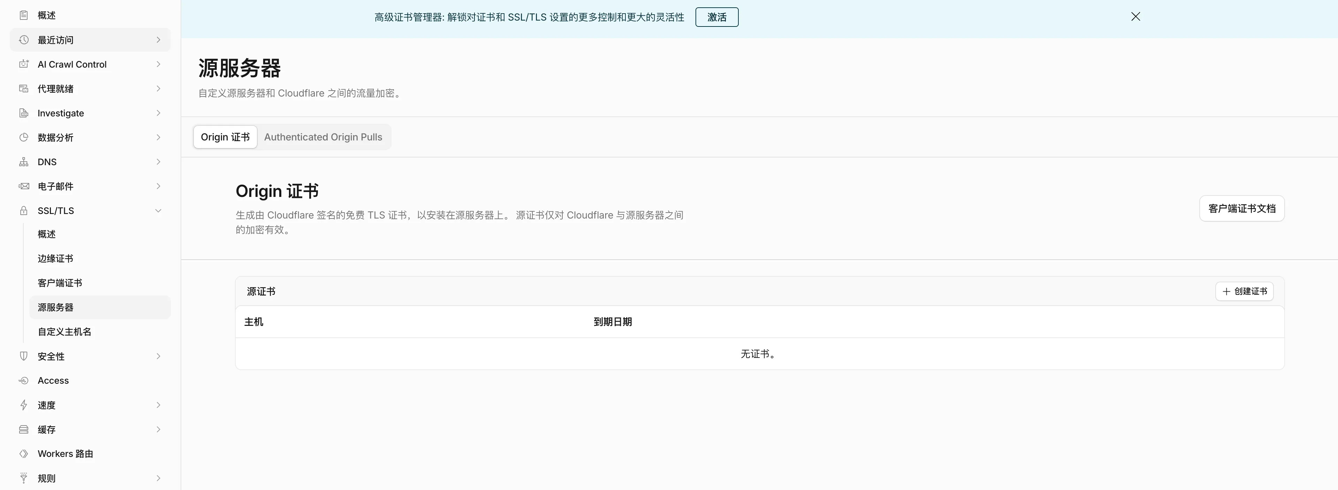Click the 代理就绪 sidebar icon
This screenshot has width=1338, height=490.
[23, 89]
